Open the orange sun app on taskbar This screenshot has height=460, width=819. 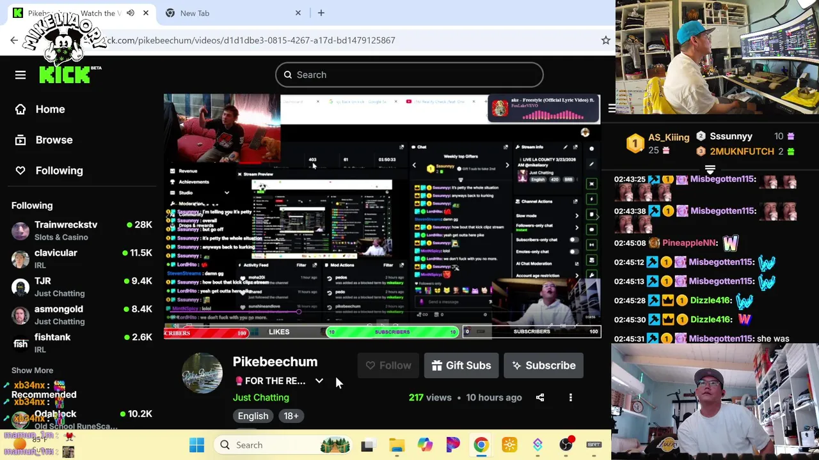click(x=509, y=445)
